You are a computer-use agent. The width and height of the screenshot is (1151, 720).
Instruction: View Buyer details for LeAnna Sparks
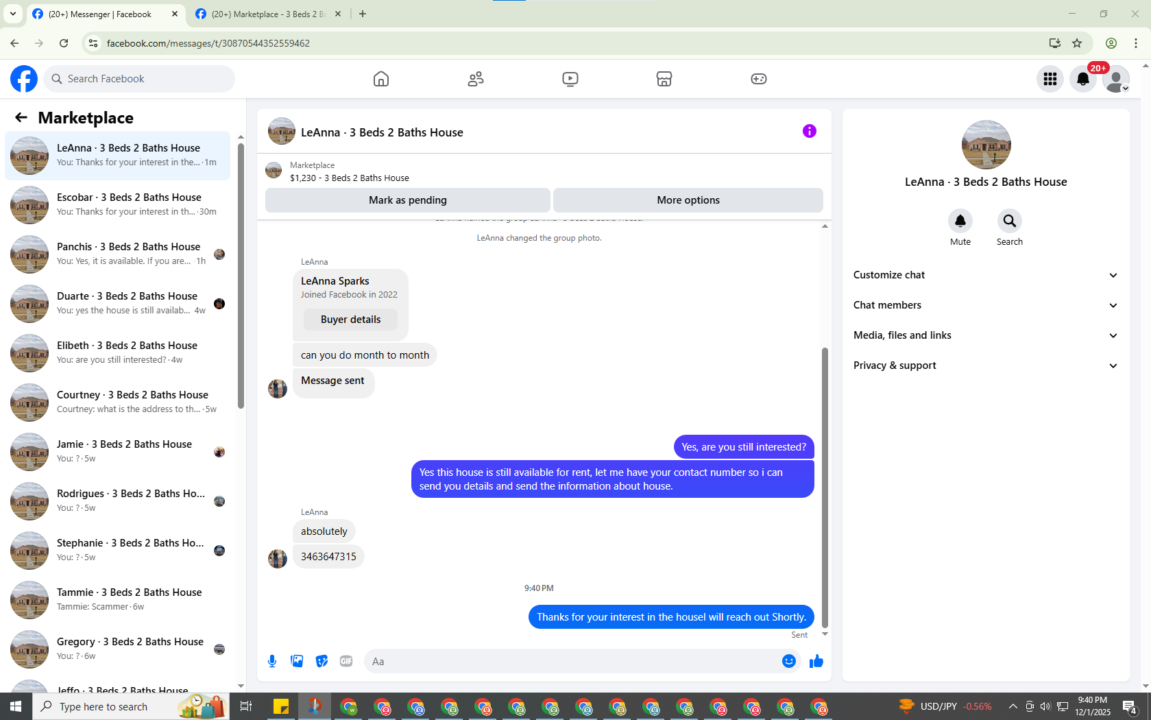click(350, 320)
